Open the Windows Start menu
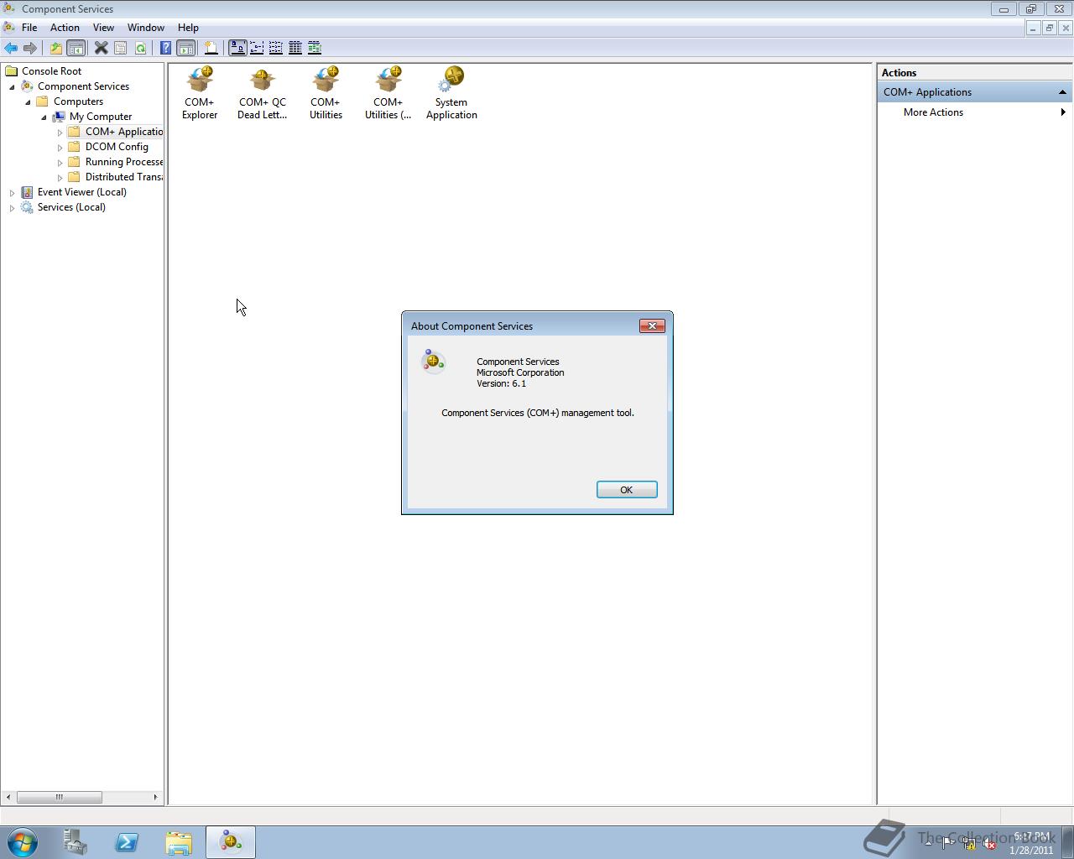This screenshot has height=859, width=1074. coord(22,841)
